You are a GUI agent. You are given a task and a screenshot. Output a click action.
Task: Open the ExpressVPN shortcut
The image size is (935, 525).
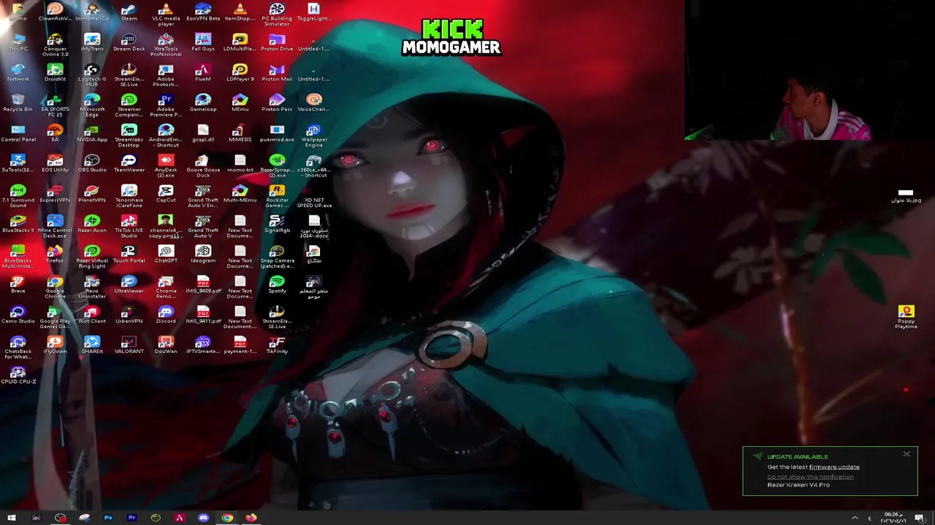[55, 194]
